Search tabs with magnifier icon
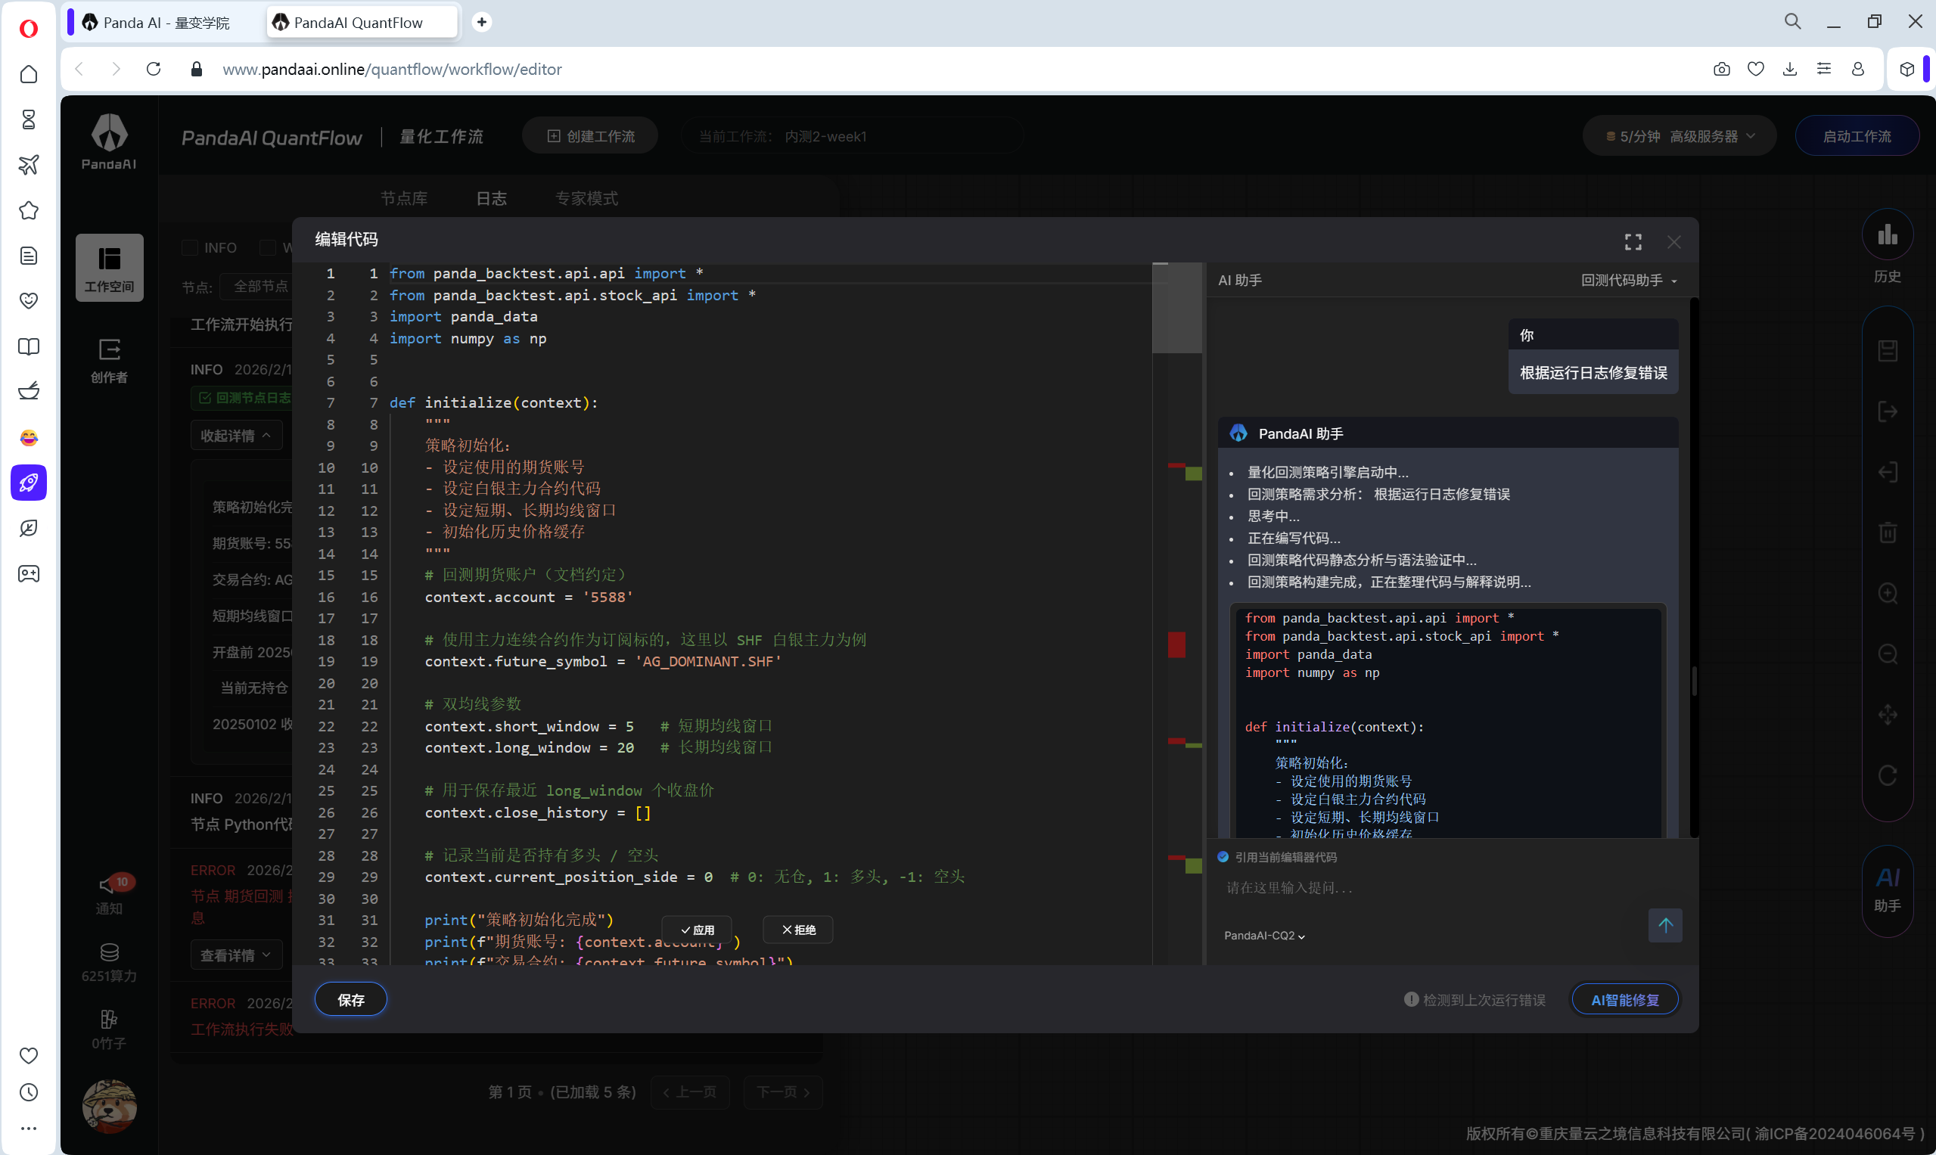This screenshot has height=1155, width=1936. [x=1793, y=22]
